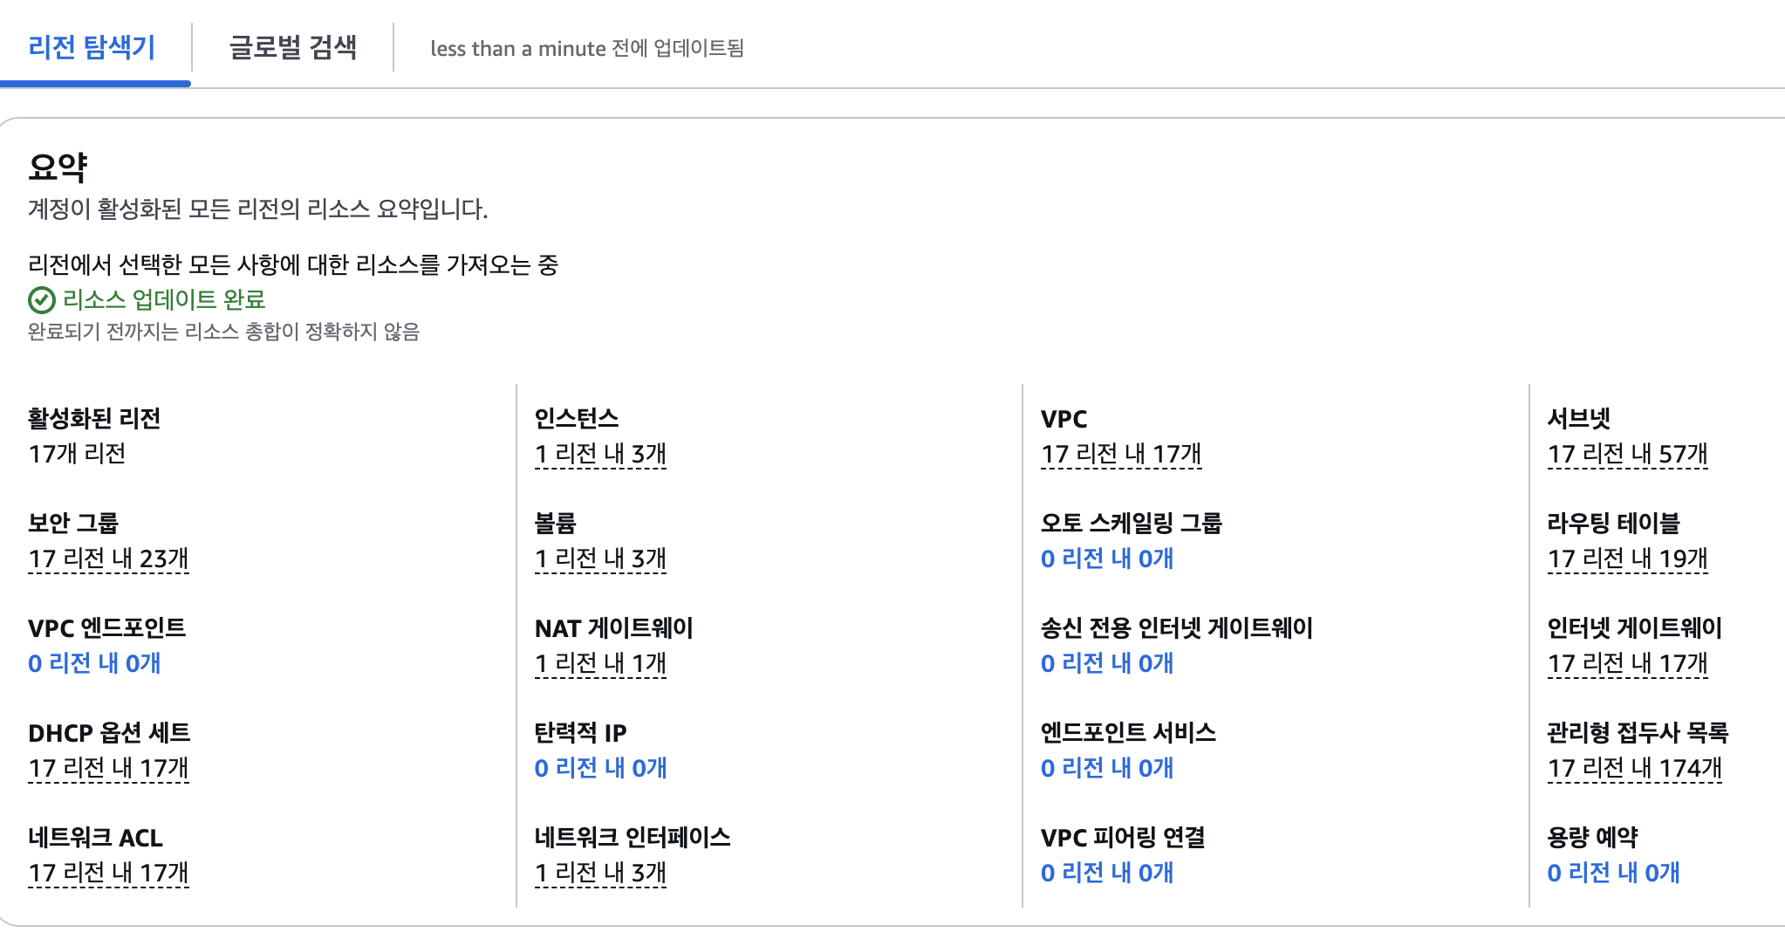Click the 탄력적 IP count link
Image resolution: width=1785 pixels, height=932 pixels.
[601, 768]
